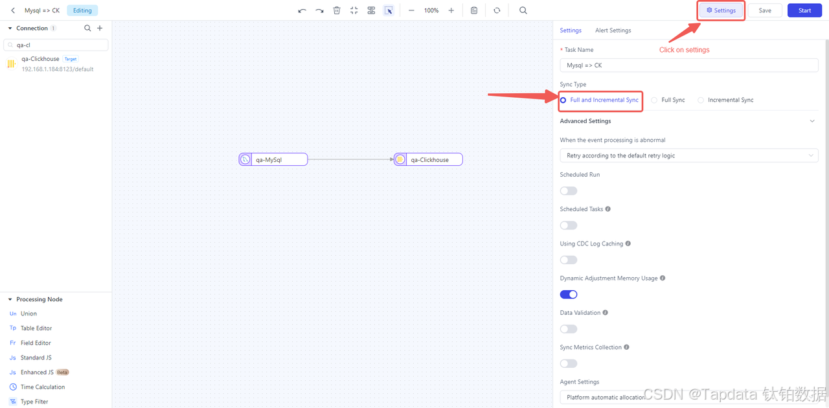Enable the Scheduled Run switch
829x408 pixels.
tap(569, 191)
